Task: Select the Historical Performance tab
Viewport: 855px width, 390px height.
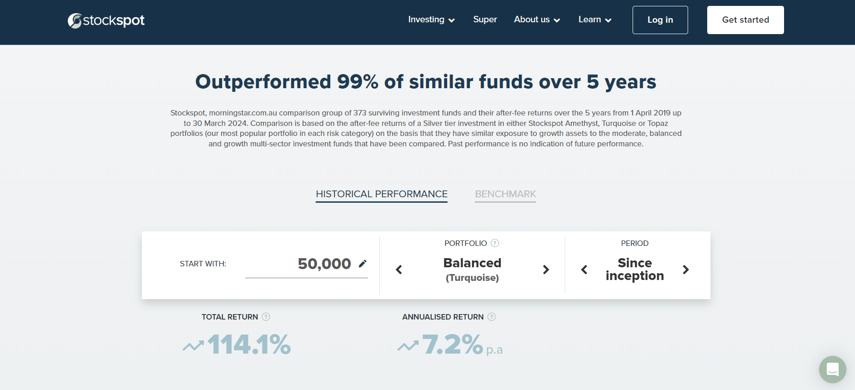Action: [x=382, y=195]
